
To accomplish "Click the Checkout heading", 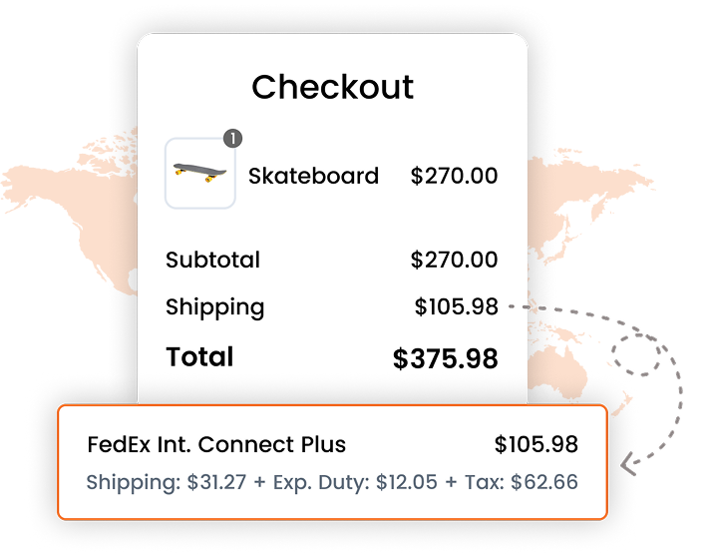I will (332, 87).
